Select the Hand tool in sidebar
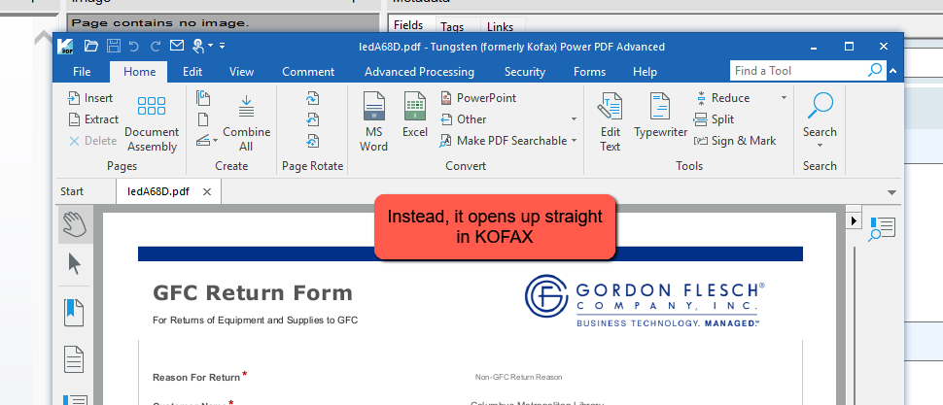Image resolution: width=943 pixels, height=405 pixels. (75, 224)
